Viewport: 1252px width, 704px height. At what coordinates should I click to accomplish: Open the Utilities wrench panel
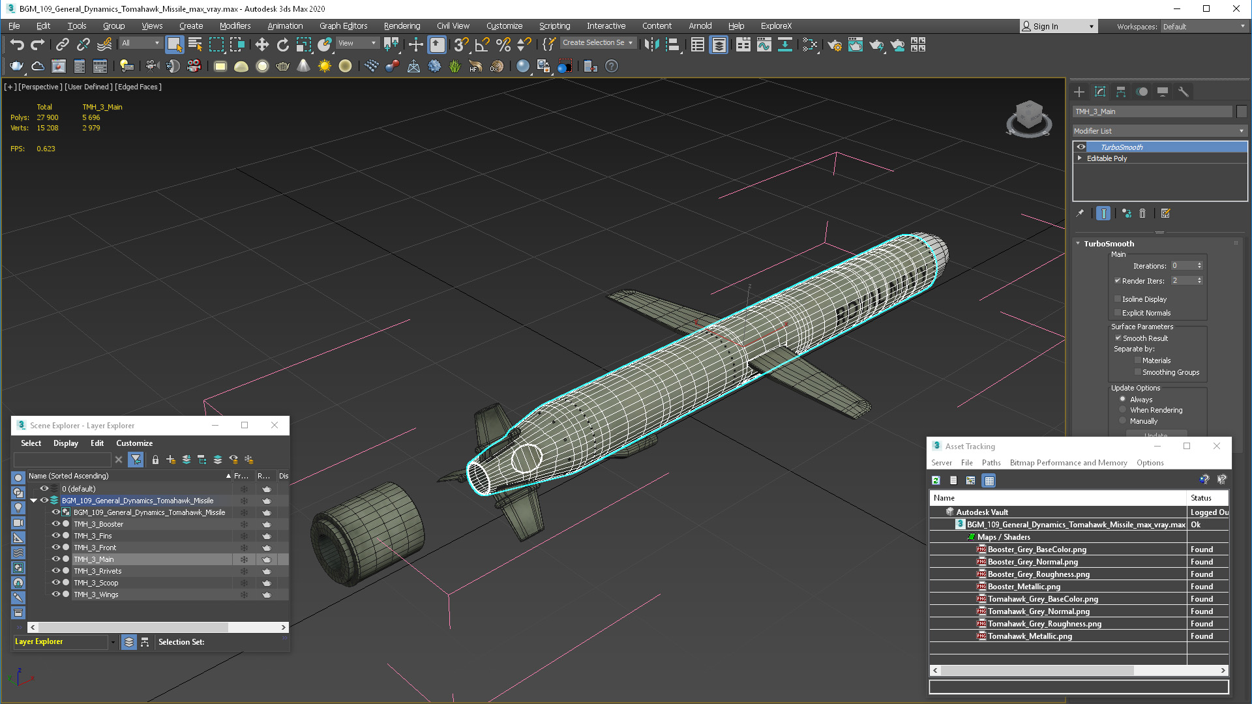pyautogui.click(x=1184, y=92)
